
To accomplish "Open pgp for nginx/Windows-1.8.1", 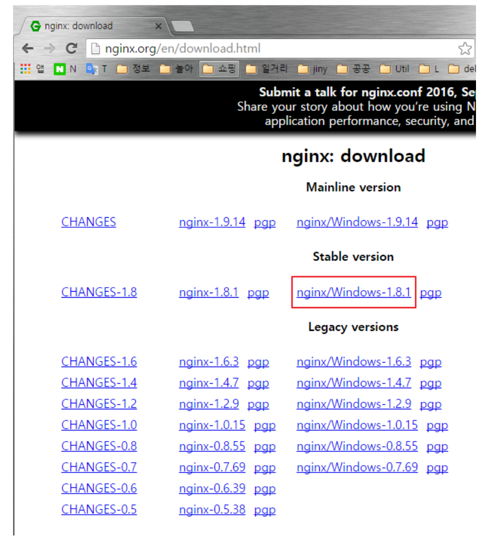I will tap(431, 293).
